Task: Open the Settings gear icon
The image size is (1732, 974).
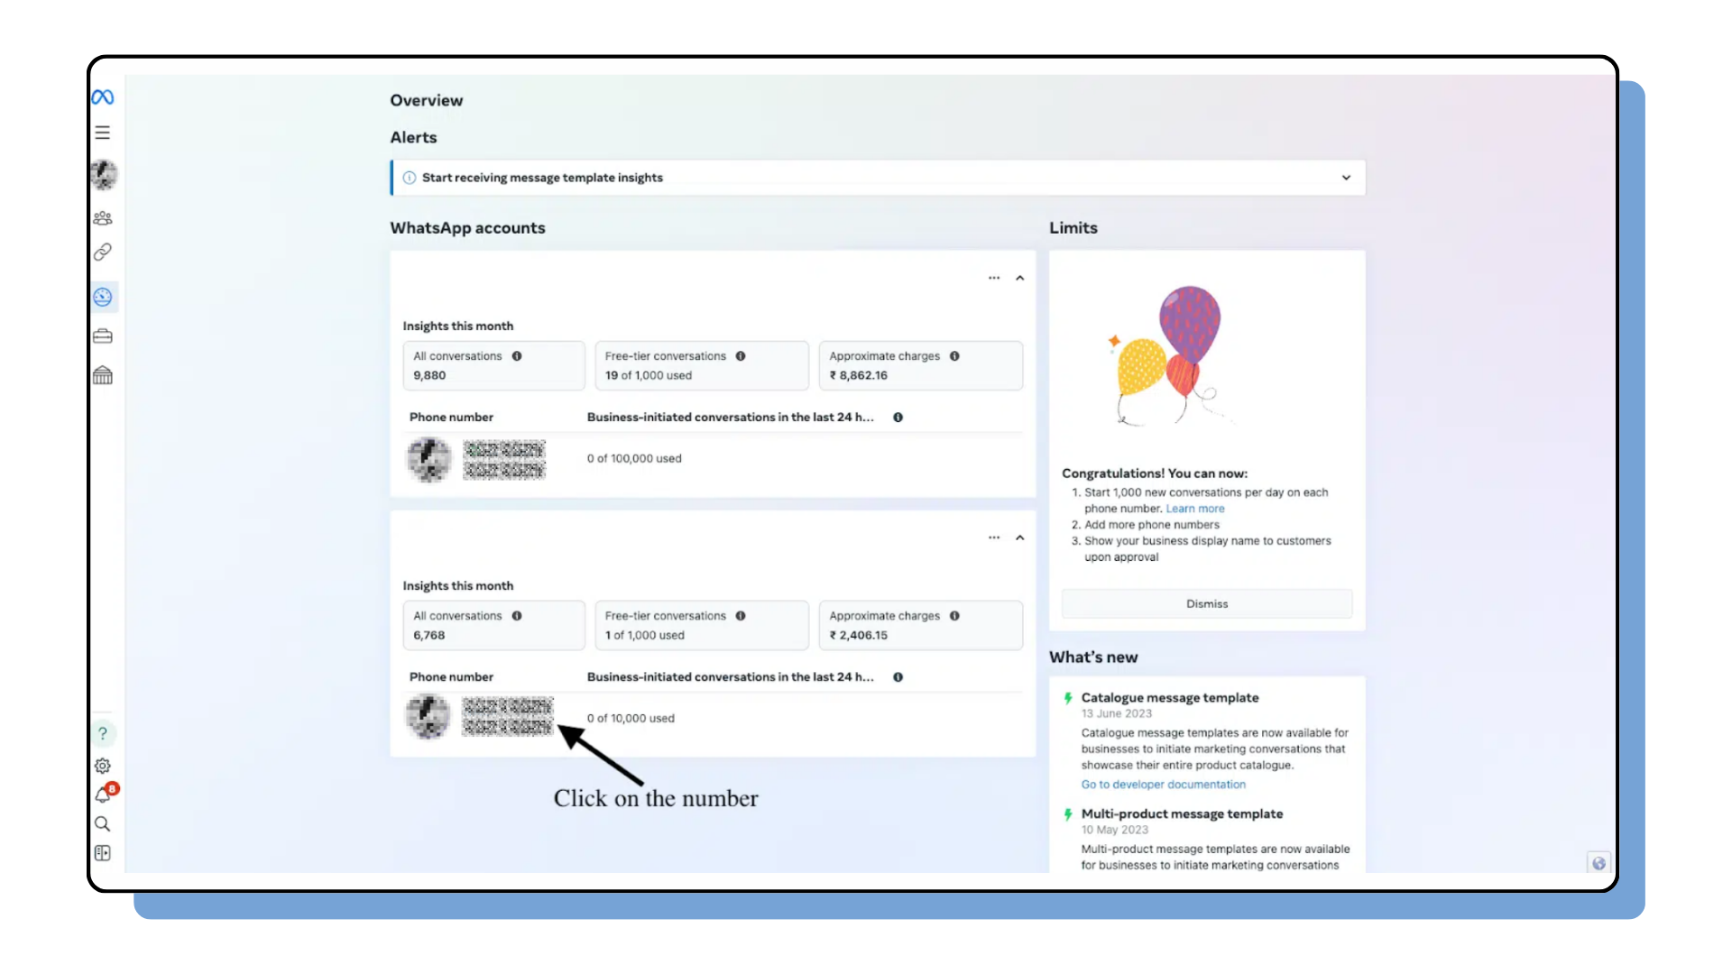Action: [x=103, y=766]
